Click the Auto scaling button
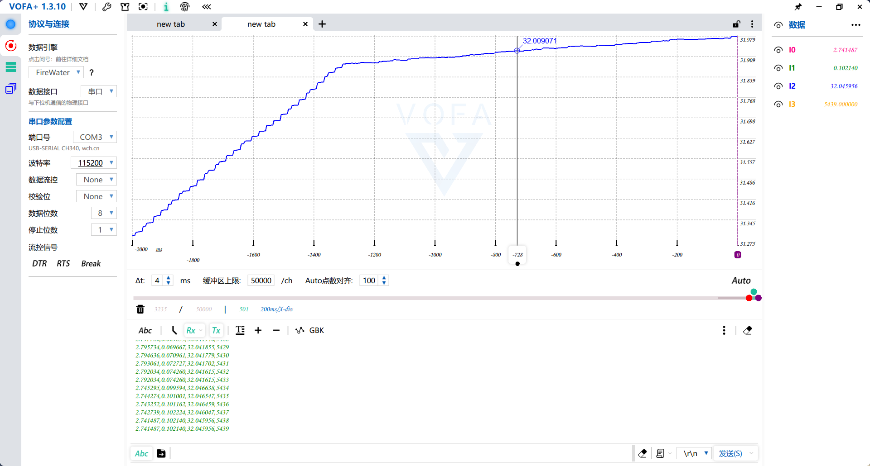The height and width of the screenshot is (466, 870). click(741, 281)
